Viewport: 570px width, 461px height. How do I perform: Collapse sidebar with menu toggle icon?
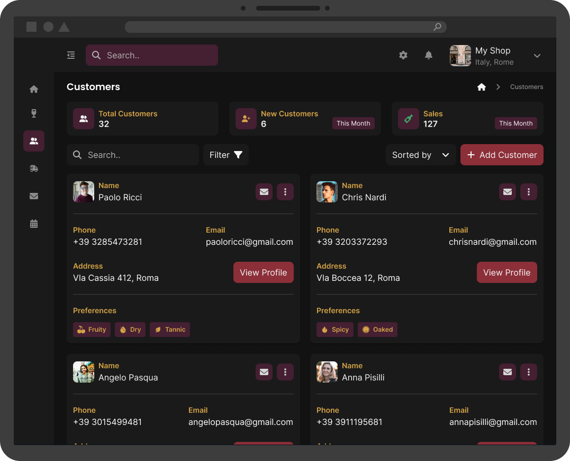(71, 55)
